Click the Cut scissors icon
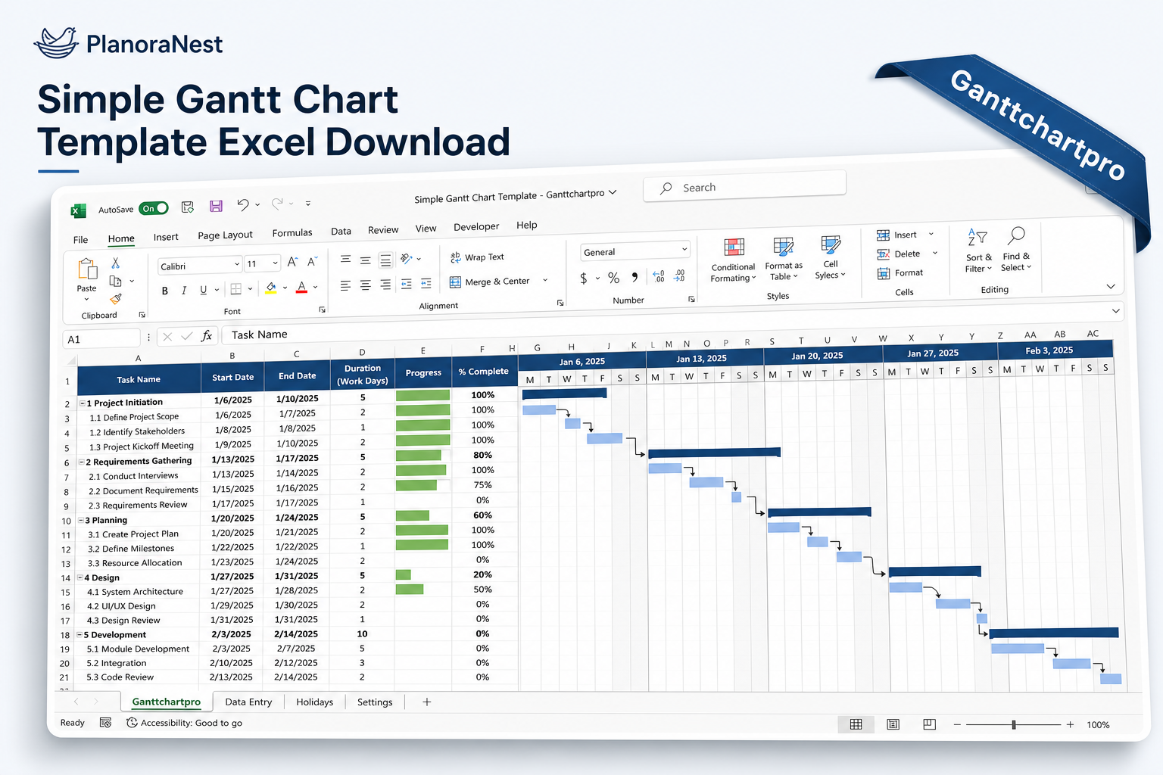 point(116,263)
